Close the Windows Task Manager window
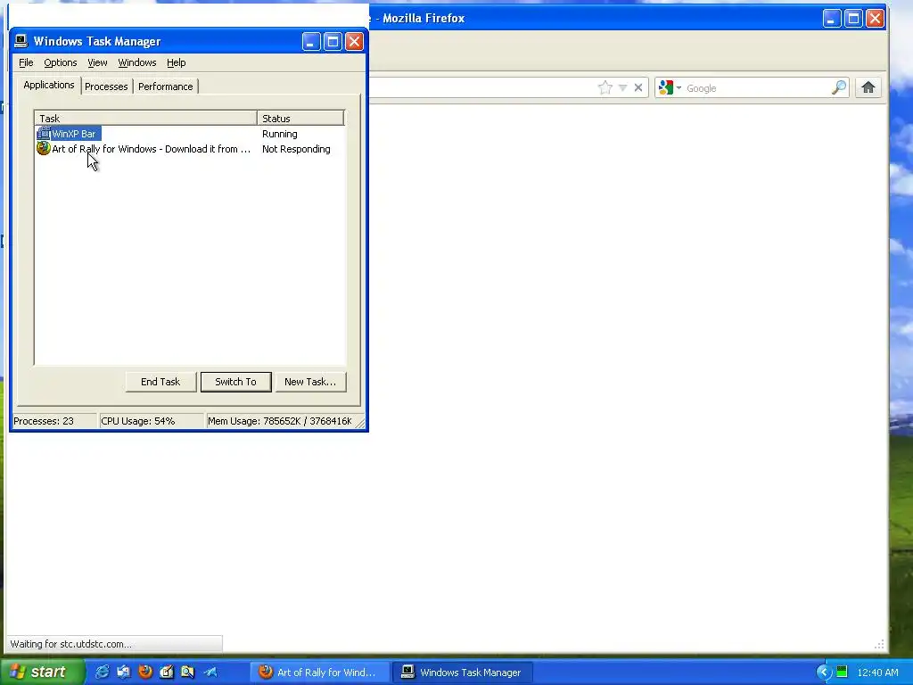Viewport: 913px width, 685px height. click(354, 41)
